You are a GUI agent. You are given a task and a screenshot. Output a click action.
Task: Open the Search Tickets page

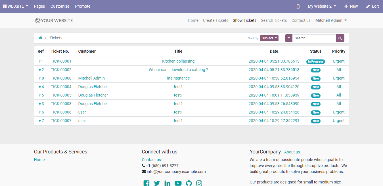(x=274, y=20)
